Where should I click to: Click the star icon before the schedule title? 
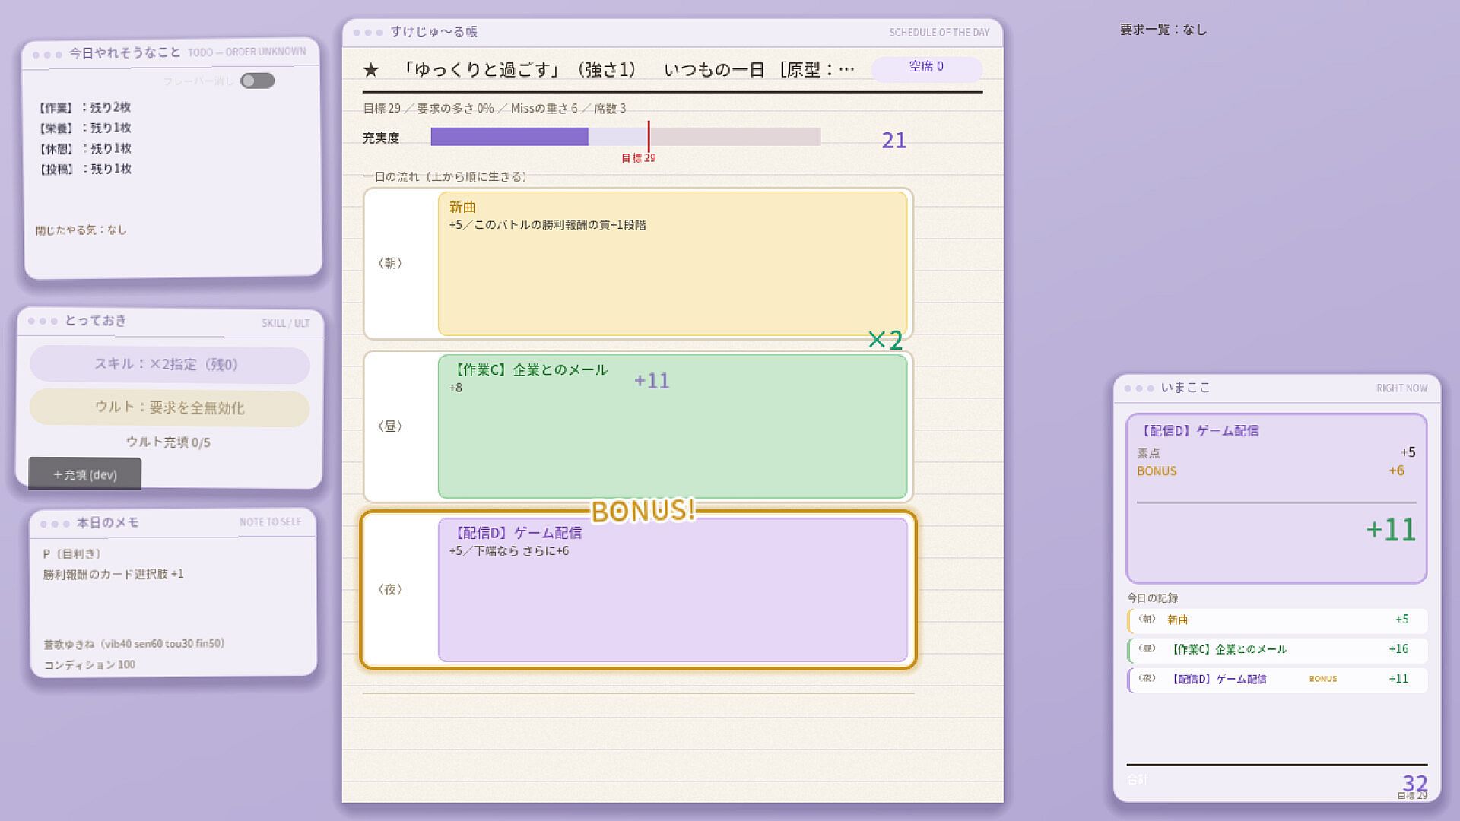tap(370, 71)
